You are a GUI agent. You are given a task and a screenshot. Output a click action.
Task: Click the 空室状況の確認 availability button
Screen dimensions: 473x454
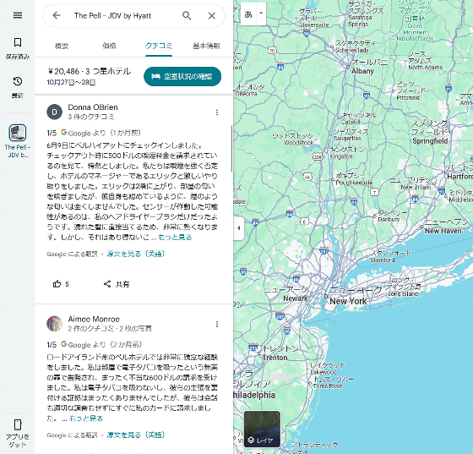coord(182,76)
